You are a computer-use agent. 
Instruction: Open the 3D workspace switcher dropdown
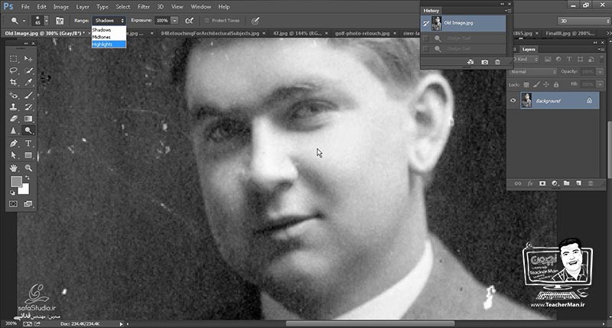584,21
